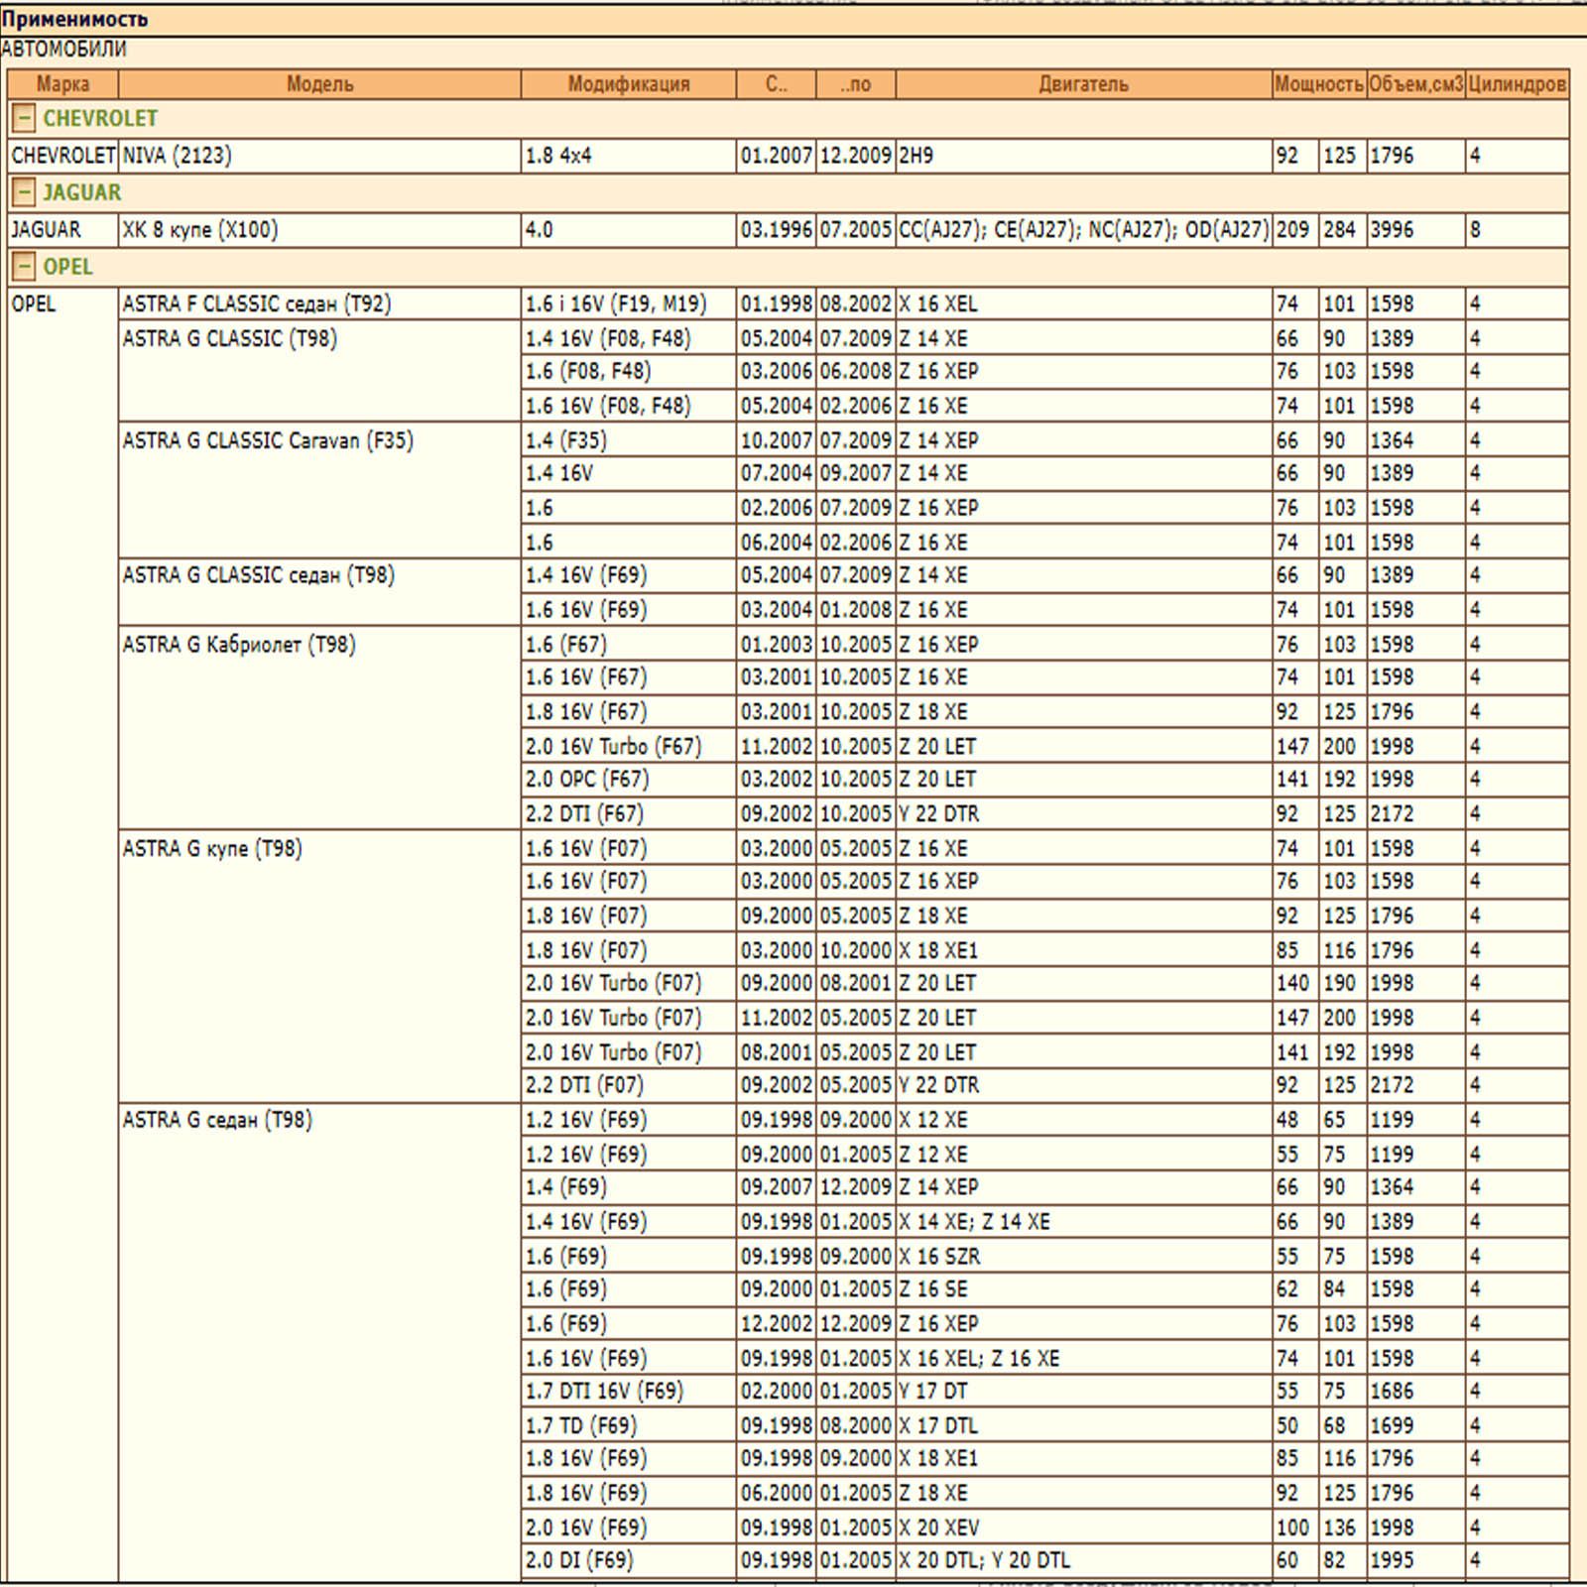Click the Цилиндров column header

coord(1517,84)
